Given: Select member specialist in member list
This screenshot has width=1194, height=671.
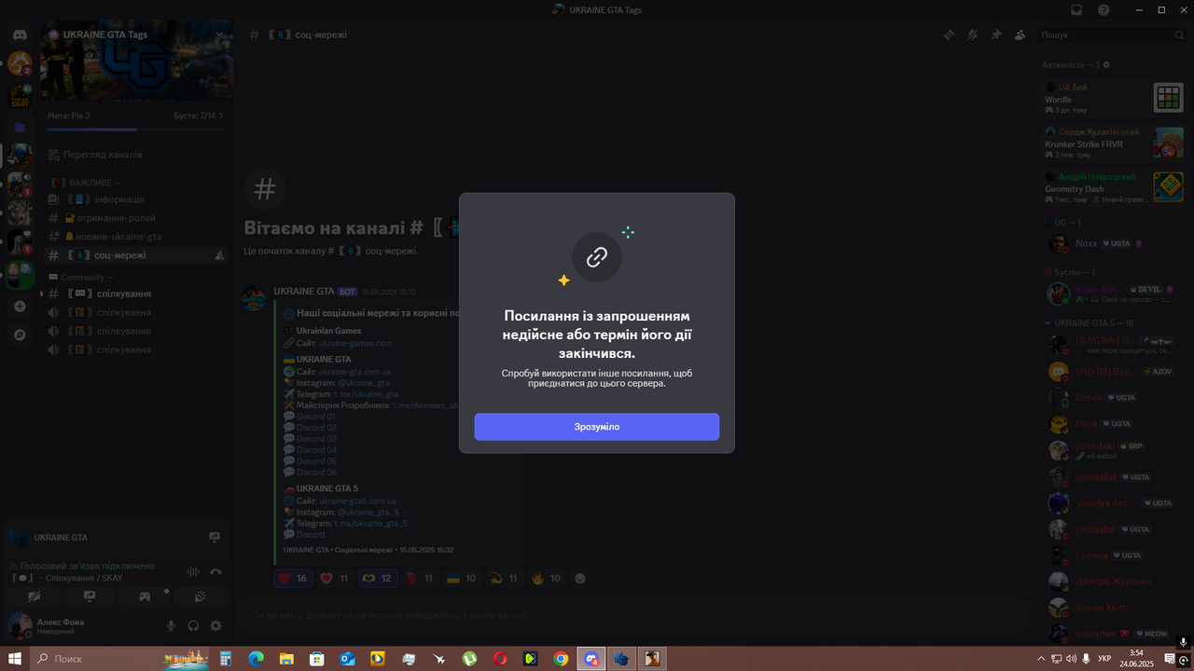Looking at the screenshot, I should 1114,476.
